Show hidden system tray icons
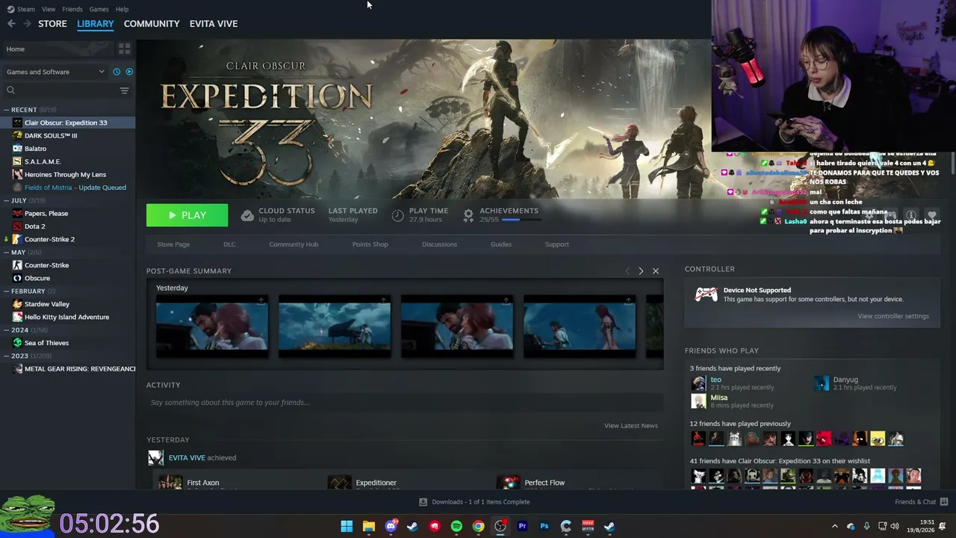This screenshot has height=538, width=956. 835,526
